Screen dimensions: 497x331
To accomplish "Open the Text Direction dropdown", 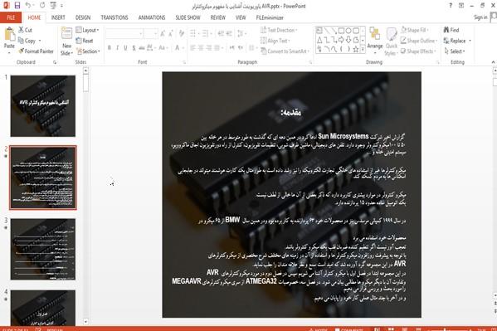I will coord(279,30).
